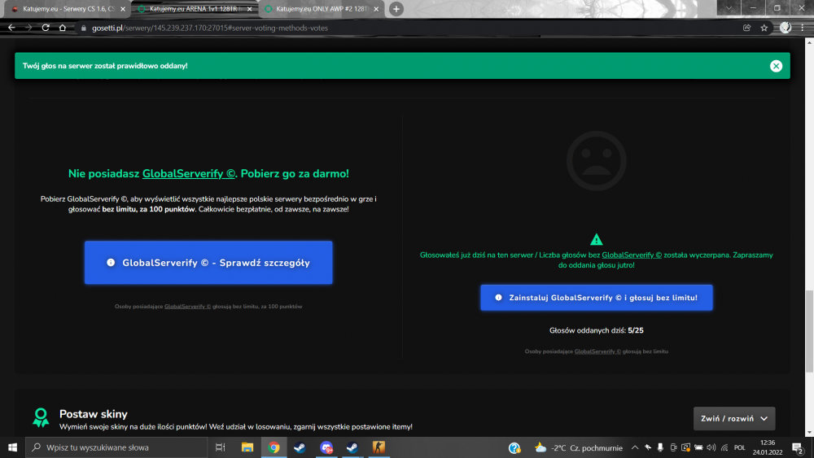This screenshot has width=814, height=458.
Task: Click the GlobalServerify © – Sprawdź szczegóły button
Action: 208,263
